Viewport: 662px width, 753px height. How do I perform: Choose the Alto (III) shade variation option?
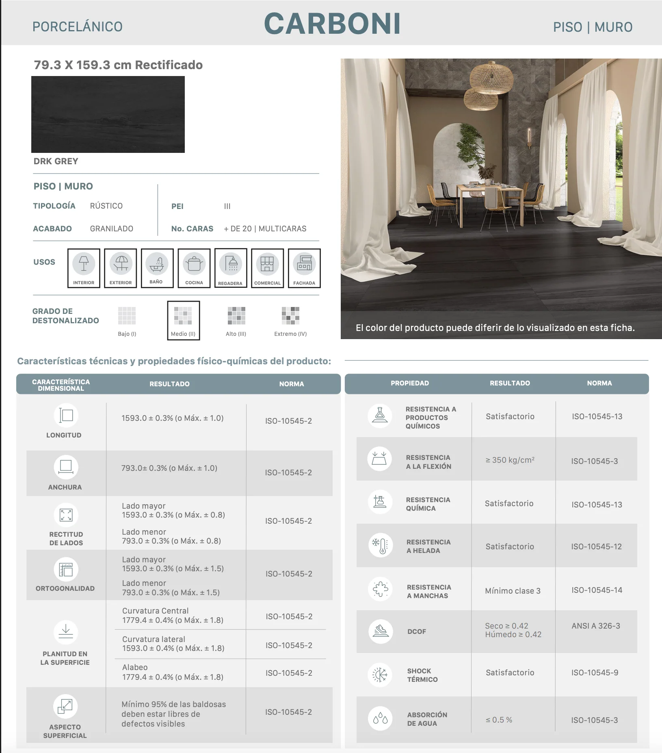click(236, 321)
